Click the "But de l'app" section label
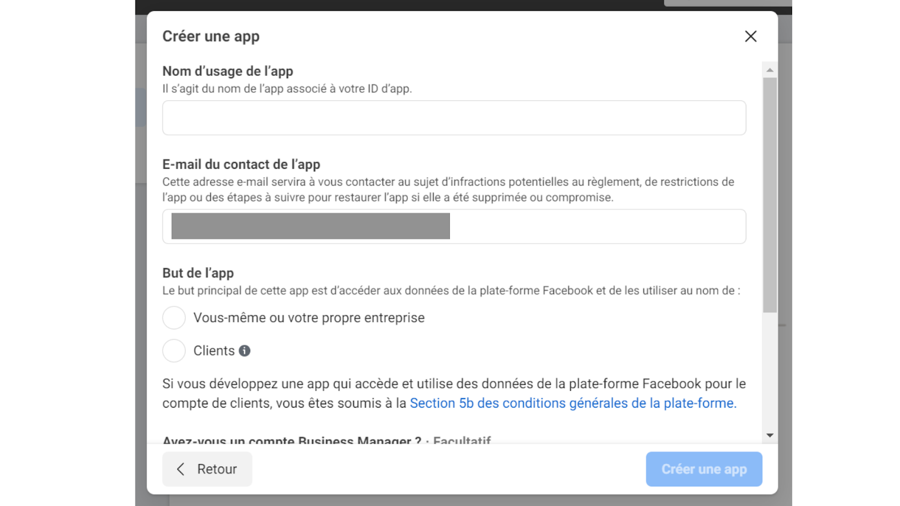900x506 pixels. [x=198, y=273]
